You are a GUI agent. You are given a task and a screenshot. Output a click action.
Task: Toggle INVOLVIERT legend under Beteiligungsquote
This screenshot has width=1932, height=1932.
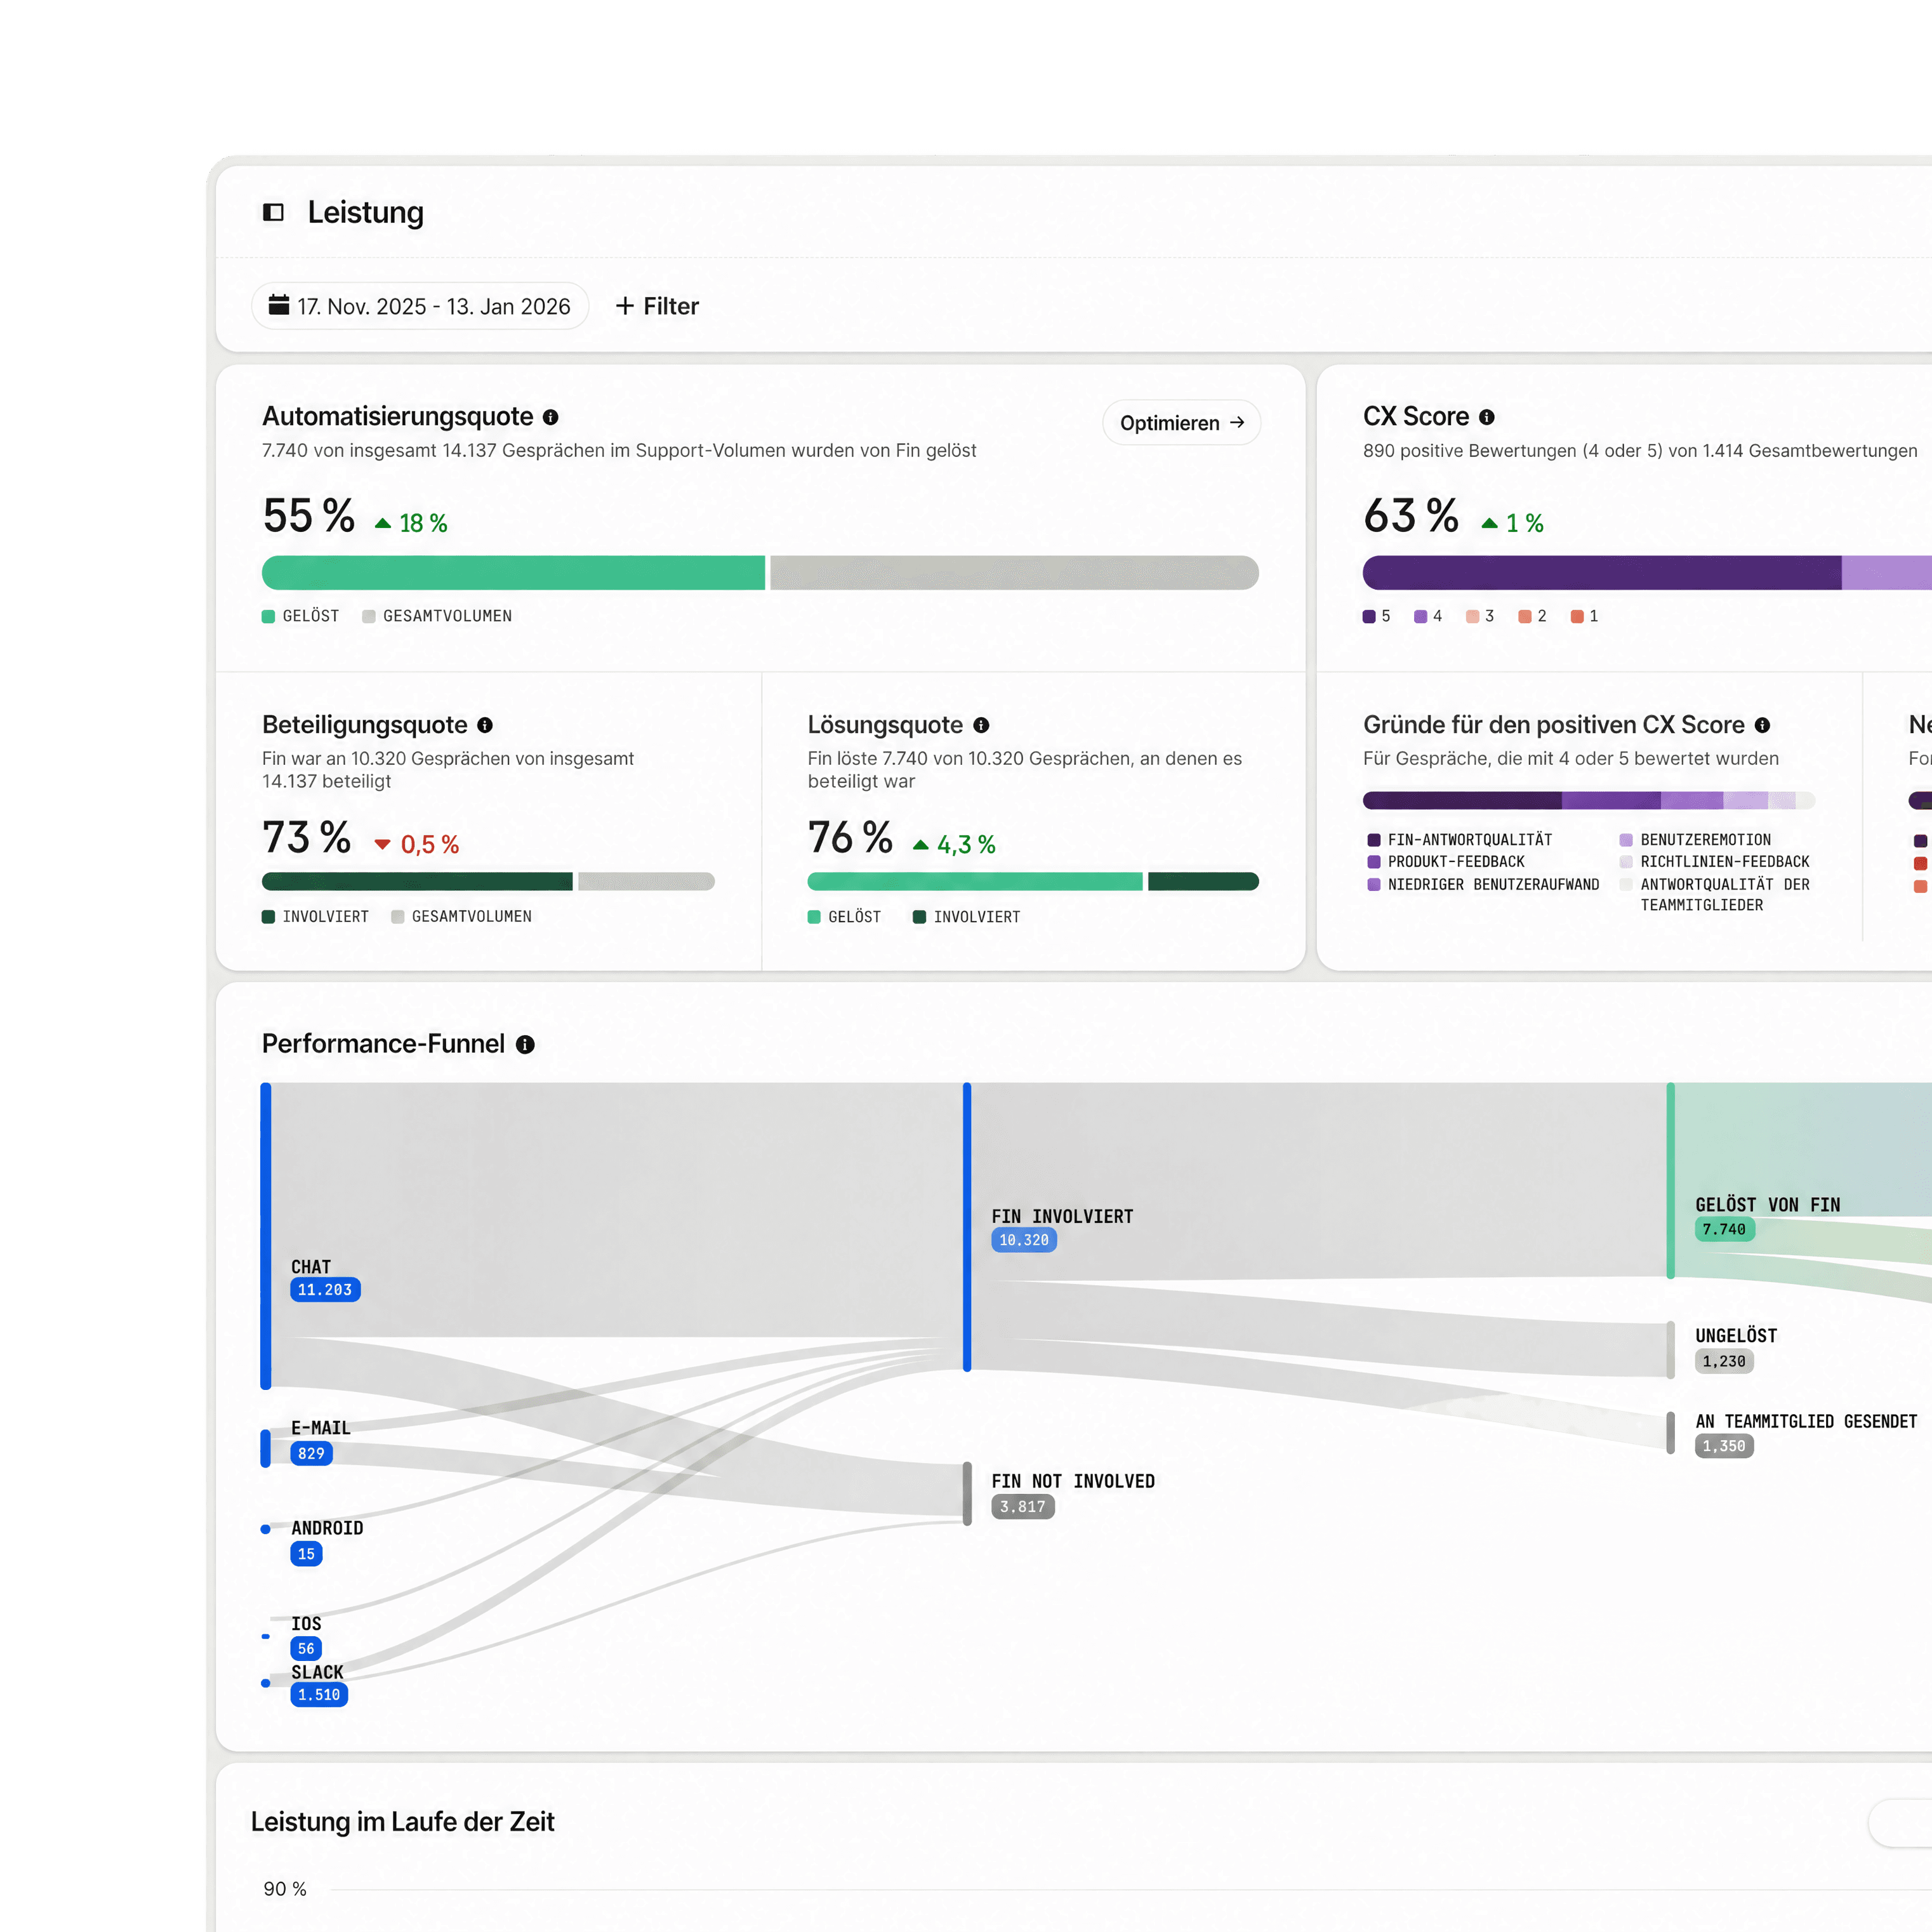(315, 917)
